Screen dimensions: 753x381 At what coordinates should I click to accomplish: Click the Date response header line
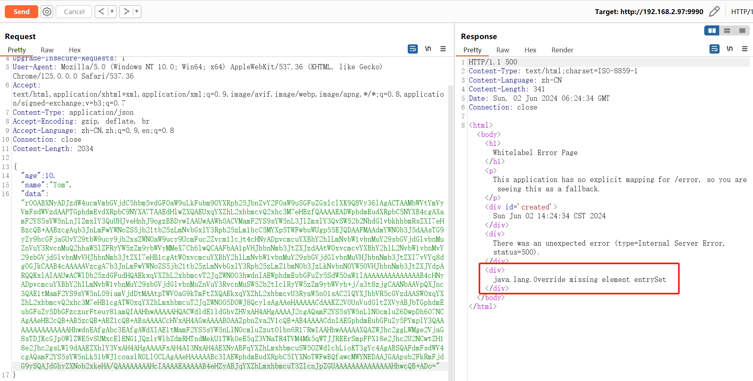539,98
